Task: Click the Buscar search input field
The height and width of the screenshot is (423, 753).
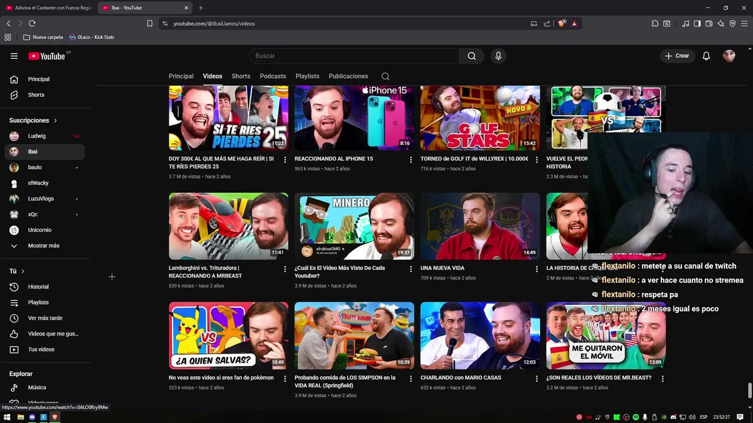Action: coord(354,56)
